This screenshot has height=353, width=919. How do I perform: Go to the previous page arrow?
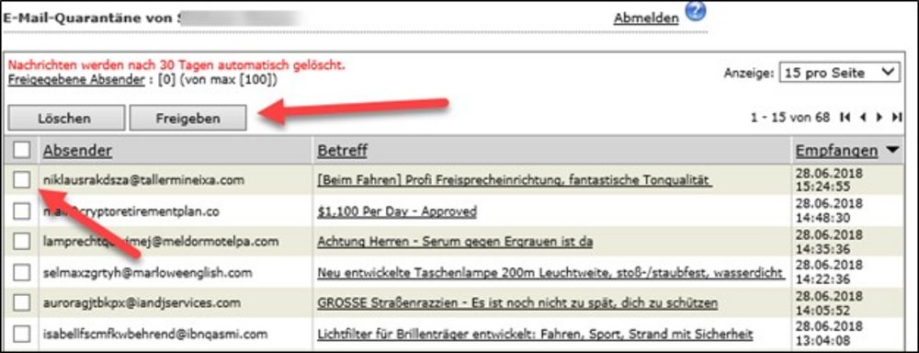(x=862, y=118)
